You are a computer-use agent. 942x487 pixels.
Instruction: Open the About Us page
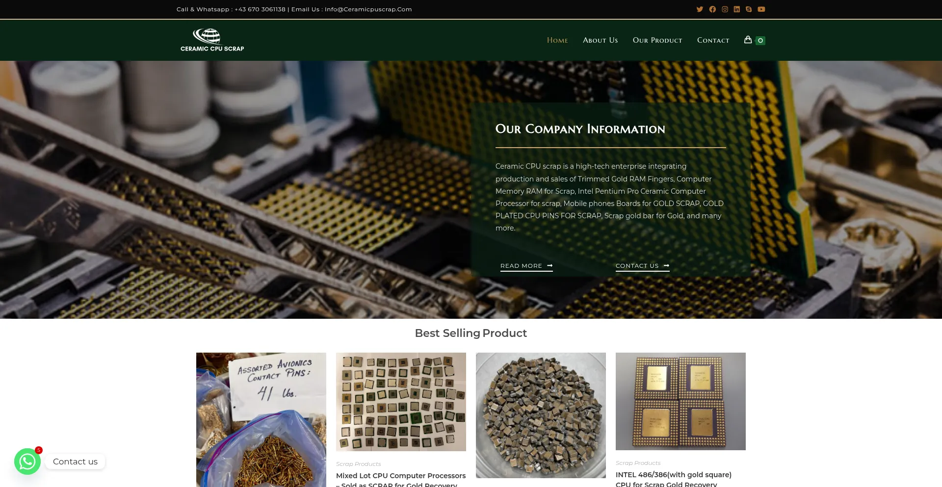click(600, 40)
